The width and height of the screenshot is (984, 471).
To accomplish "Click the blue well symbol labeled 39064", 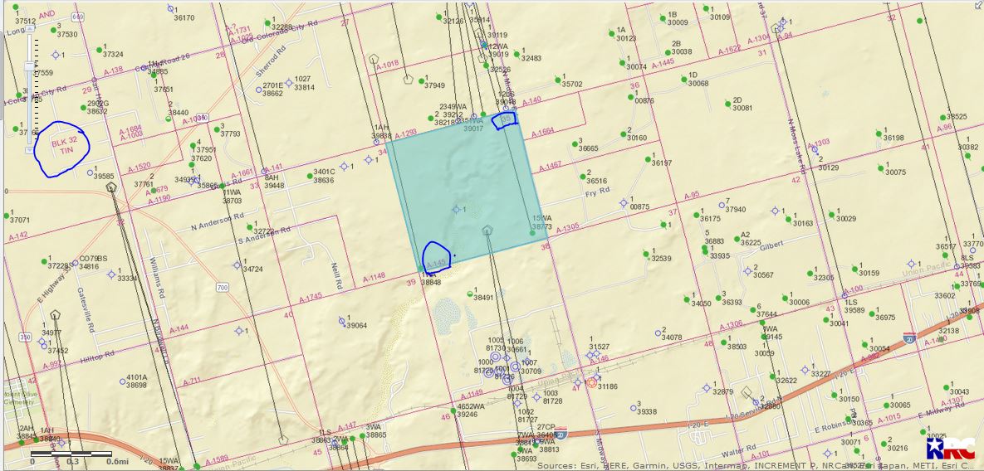I will (342, 320).
